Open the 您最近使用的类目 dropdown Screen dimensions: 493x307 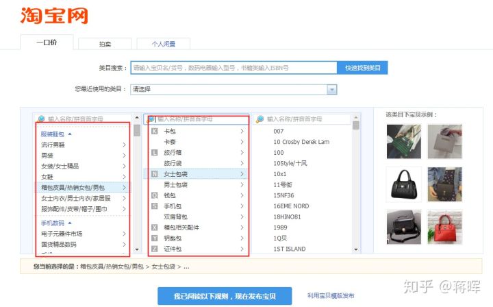click(234, 89)
